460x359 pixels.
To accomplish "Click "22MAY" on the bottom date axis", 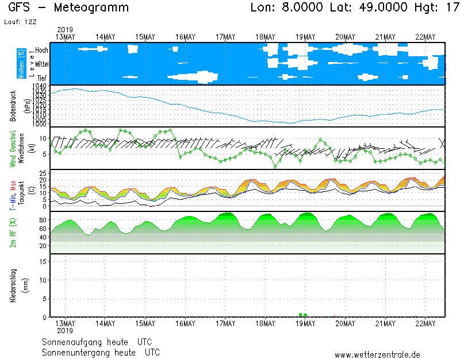I will tap(425, 323).
